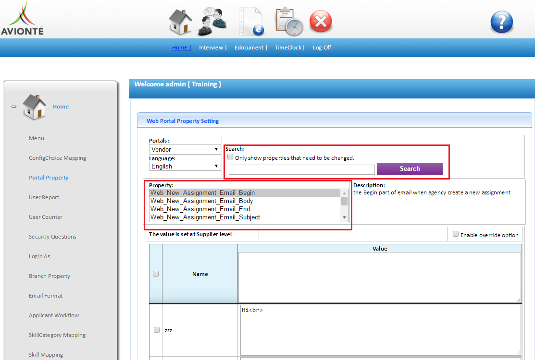535x360 pixels.
Task: Click the Avionté logo
Action: point(22,18)
